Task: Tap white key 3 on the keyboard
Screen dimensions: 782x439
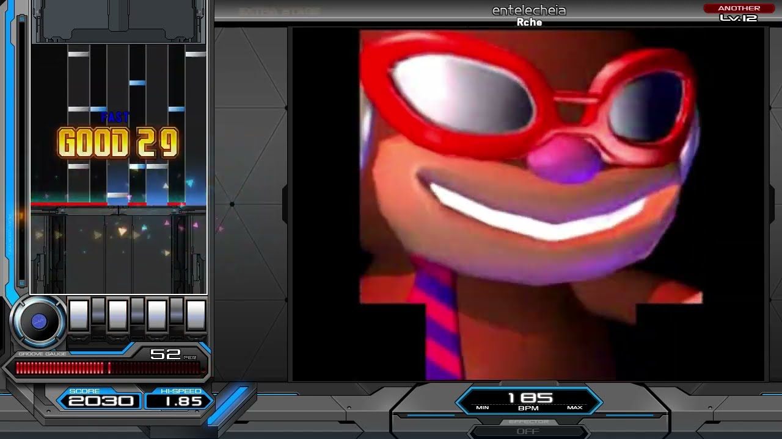Action: point(118,315)
